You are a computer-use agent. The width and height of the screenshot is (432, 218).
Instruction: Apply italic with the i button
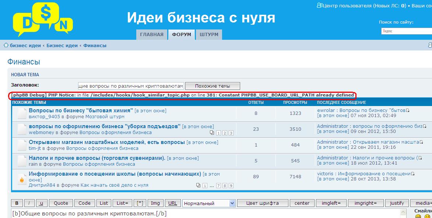[x=29, y=203]
